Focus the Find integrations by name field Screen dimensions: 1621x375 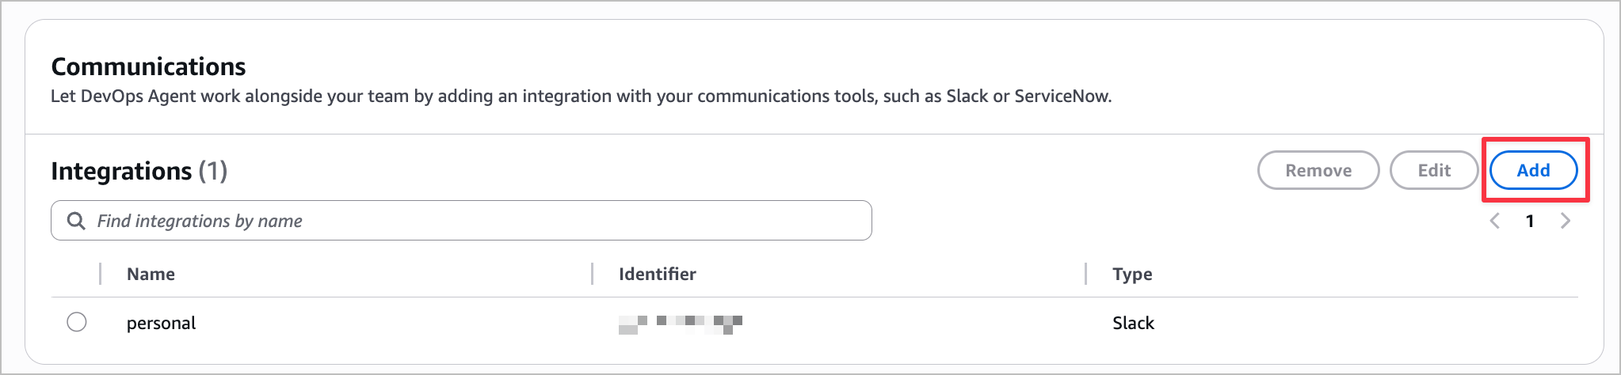click(x=475, y=221)
